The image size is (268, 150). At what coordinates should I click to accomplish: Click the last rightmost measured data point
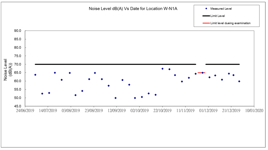tap(239, 81)
